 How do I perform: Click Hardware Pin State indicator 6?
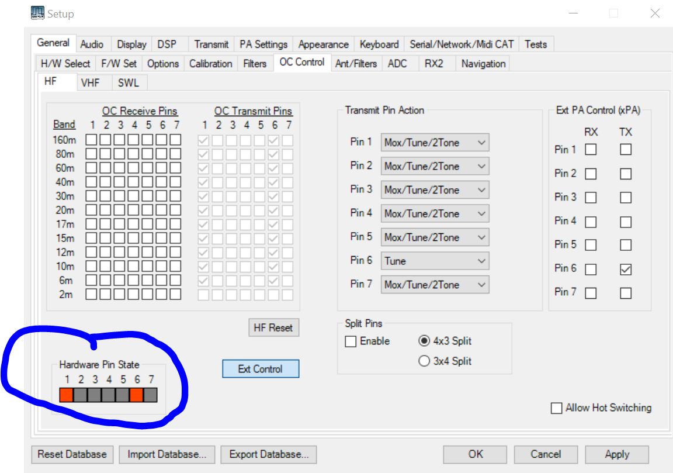tap(136, 395)
